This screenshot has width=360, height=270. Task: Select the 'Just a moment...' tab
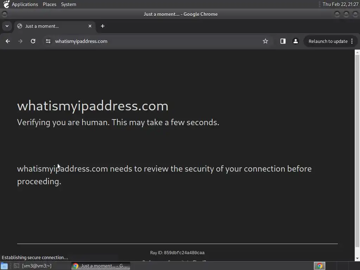[x=54, y=26]
